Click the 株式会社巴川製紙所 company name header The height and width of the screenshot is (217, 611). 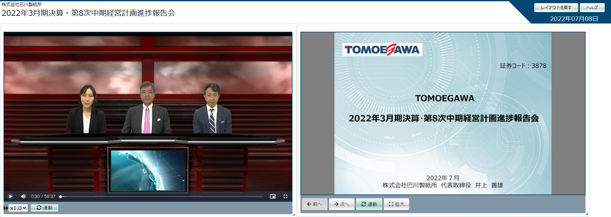point(22,4)
